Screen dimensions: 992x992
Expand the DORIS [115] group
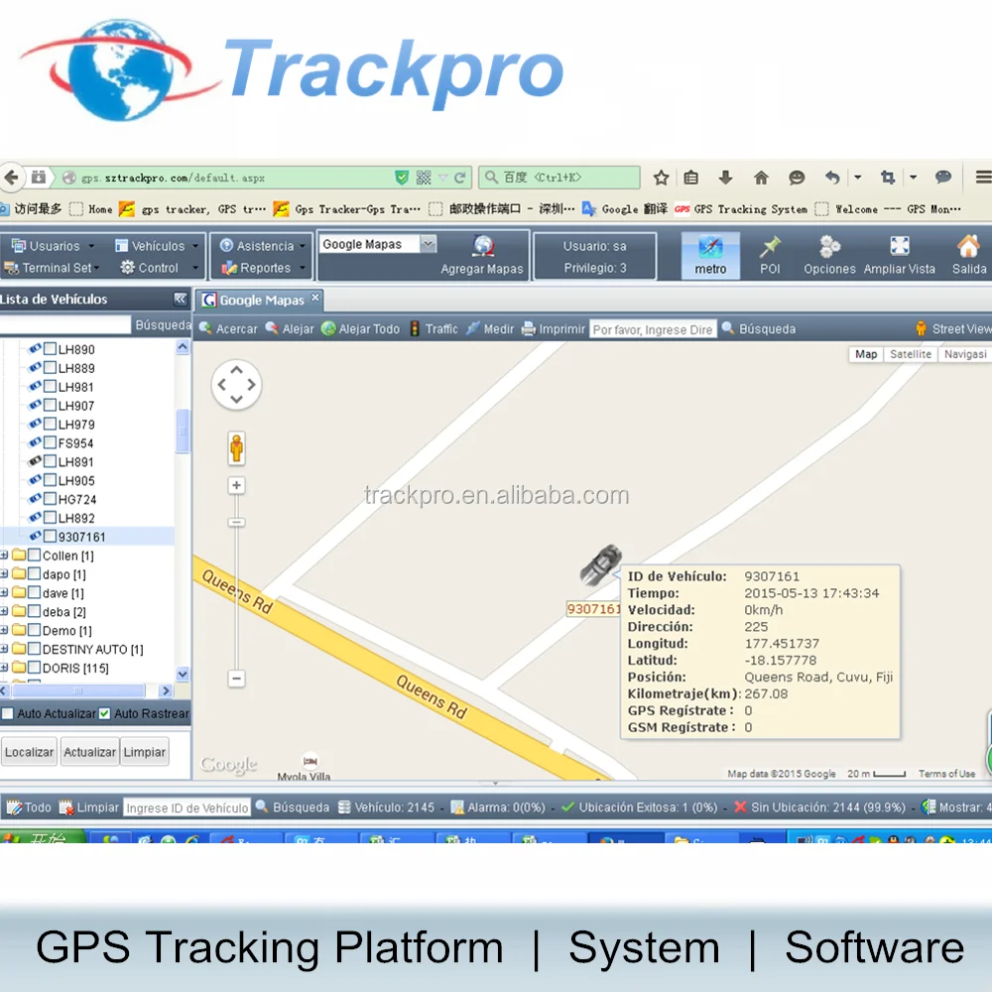point(4,668)
